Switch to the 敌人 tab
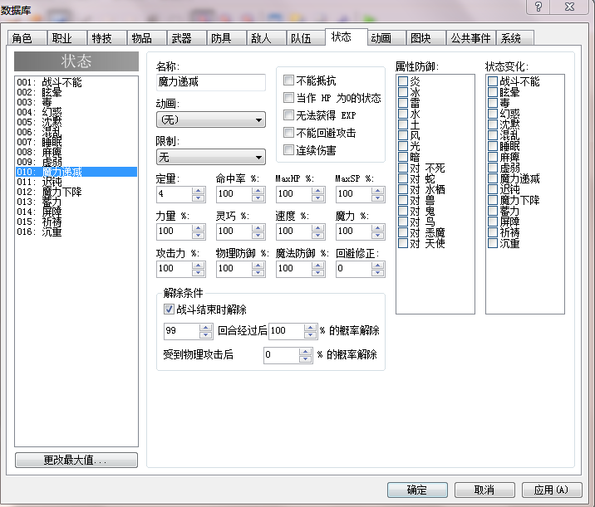Screen dimensions: 595x507 tap(267, 38)
